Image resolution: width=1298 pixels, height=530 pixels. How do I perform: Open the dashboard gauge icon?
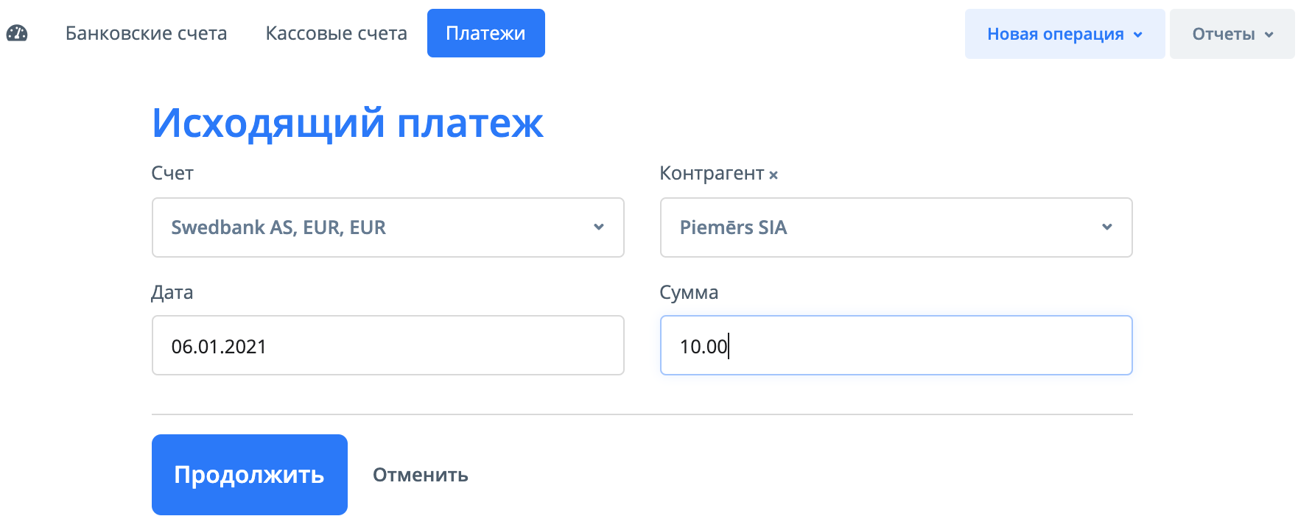[17, 33]
